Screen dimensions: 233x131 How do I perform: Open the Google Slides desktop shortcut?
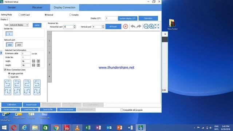pyautogui.click(x=19, y=116)
